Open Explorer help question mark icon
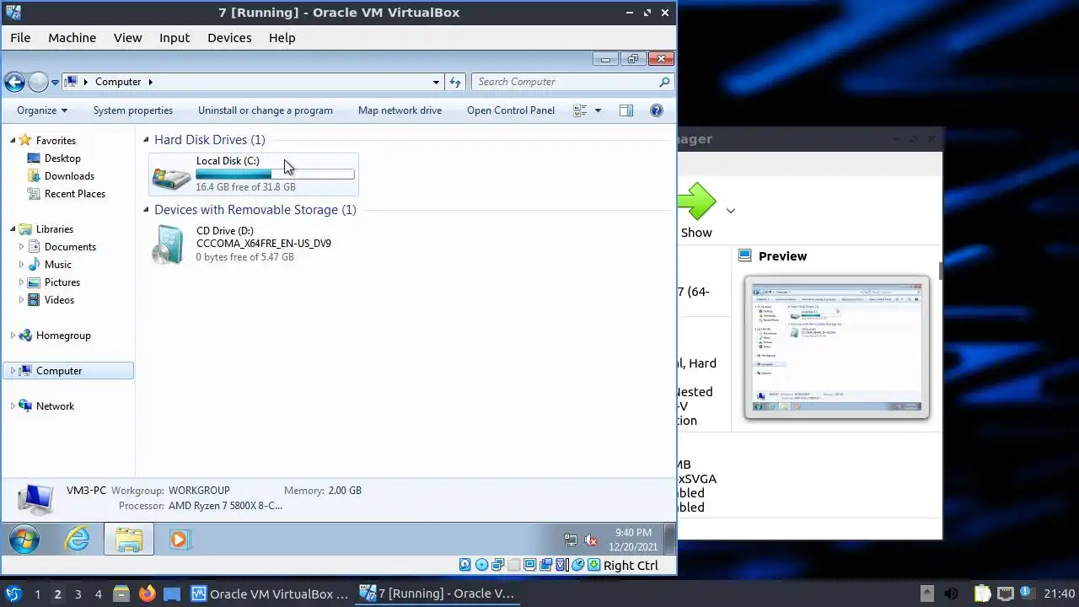The width and height of the screenshot is (1079, 607). pyautogui.click(x=657, y=110)
